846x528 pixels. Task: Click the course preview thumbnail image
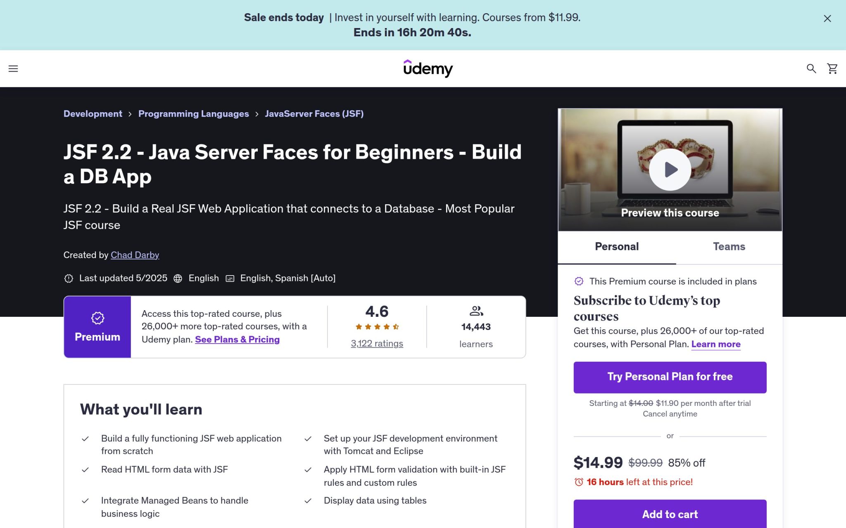coord(670,170)
